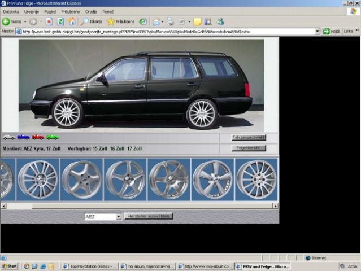Open the Iskanje search tool
361x271 pixels.
pos(92,21)
